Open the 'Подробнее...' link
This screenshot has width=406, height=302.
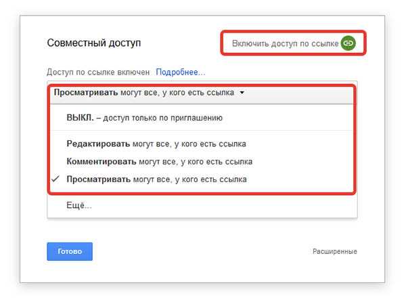tap(181, 72)
